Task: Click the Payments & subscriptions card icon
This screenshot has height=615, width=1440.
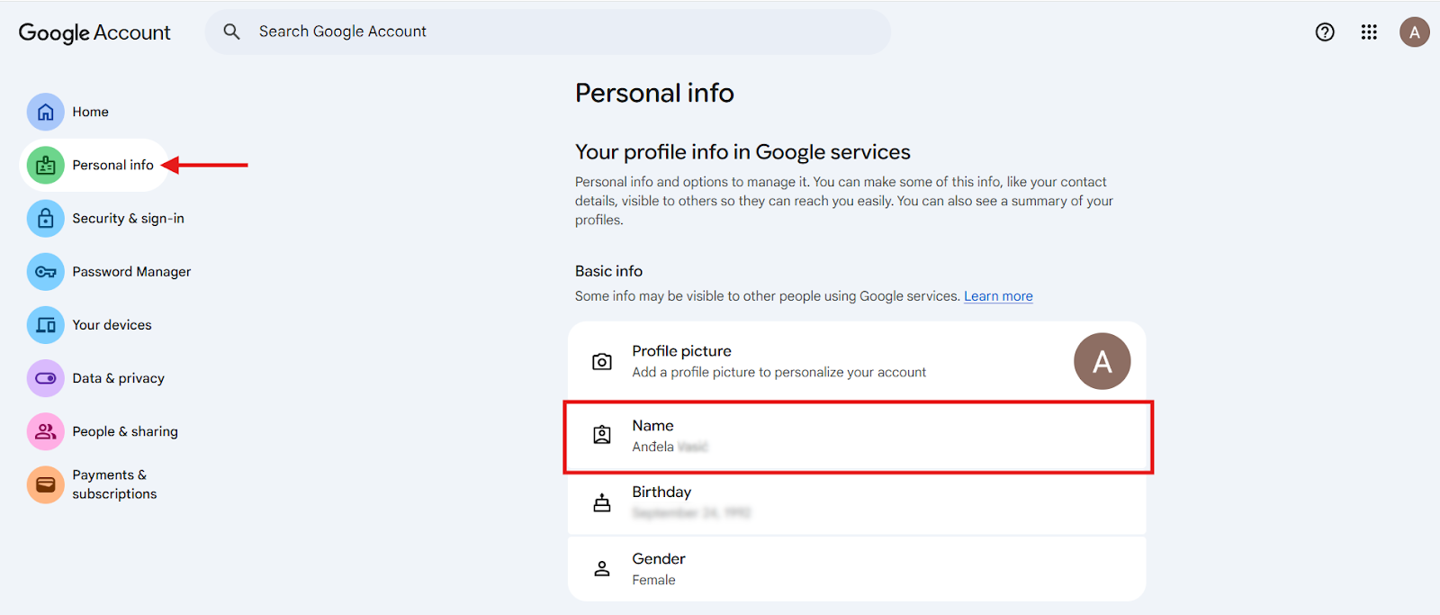Action: [45, 484]
